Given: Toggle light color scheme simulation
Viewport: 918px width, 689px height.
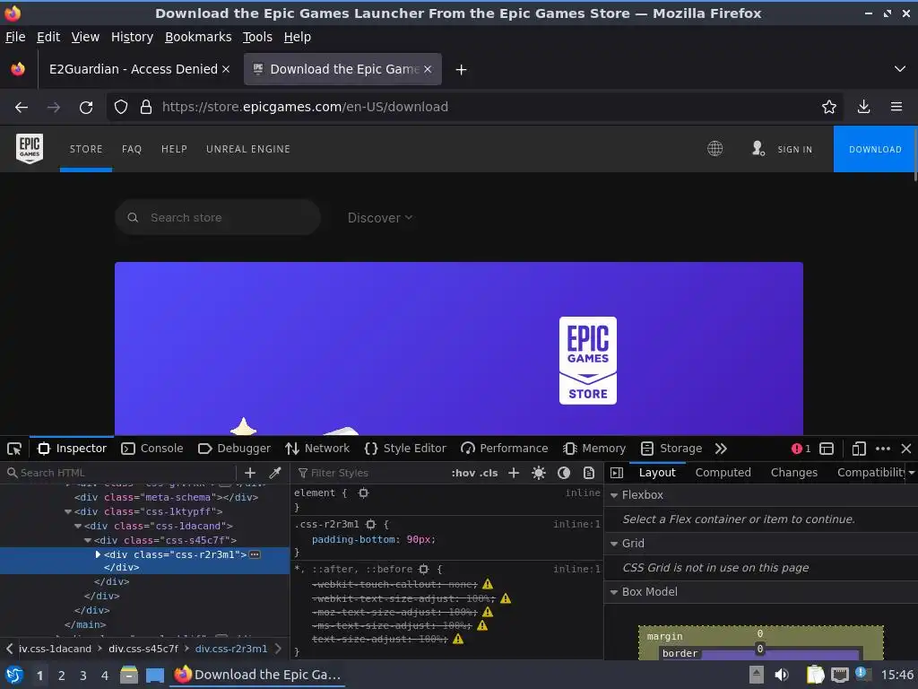Looking at the screenshot, I should pyautogui.click(x=539, y=473).
